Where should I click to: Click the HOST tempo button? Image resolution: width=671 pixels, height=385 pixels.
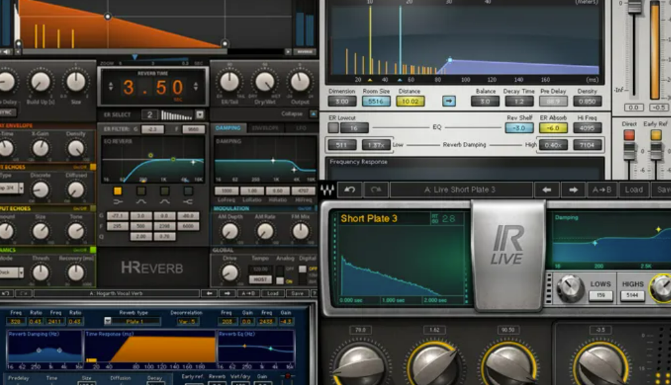coord(260,280)
